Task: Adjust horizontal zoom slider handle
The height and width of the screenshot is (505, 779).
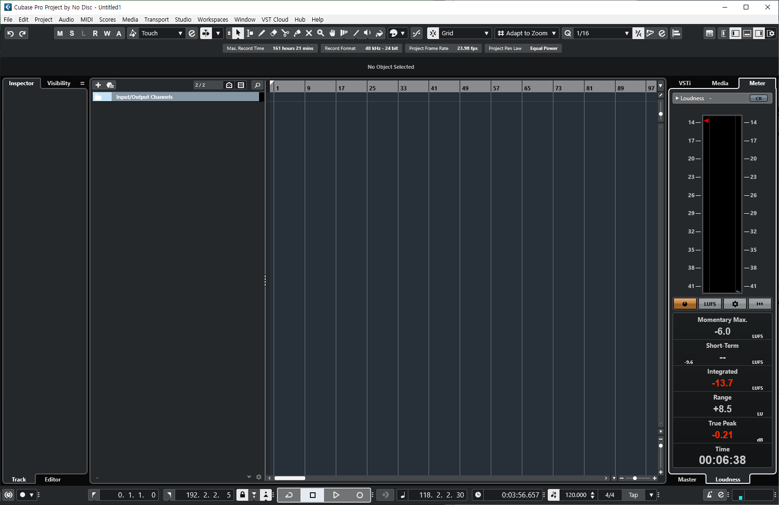Action: point(635,478)
